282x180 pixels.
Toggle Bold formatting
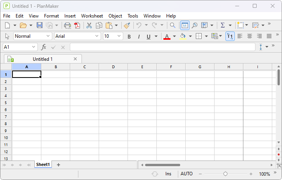pos(129,37)
